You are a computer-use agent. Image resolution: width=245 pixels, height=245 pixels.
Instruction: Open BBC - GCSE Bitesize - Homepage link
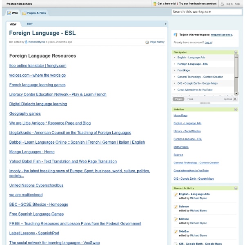pyautogui.click(x=39, y=205)
